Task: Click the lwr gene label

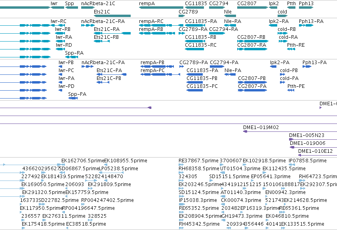Action: tap(54, 4)
